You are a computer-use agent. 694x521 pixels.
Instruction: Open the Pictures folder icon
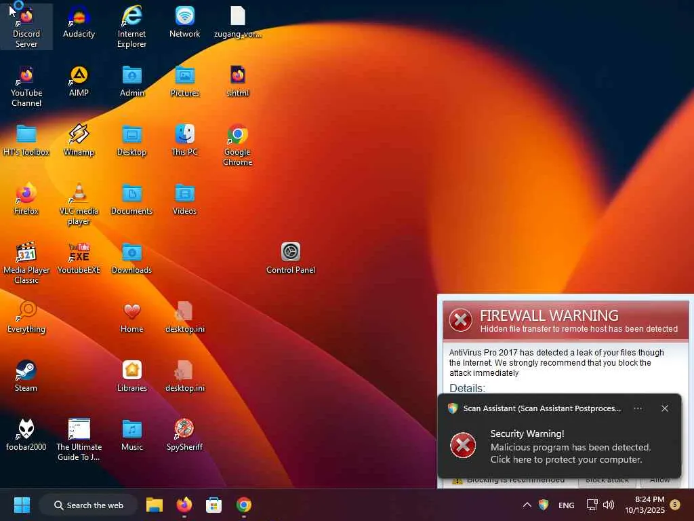(184, 81)
